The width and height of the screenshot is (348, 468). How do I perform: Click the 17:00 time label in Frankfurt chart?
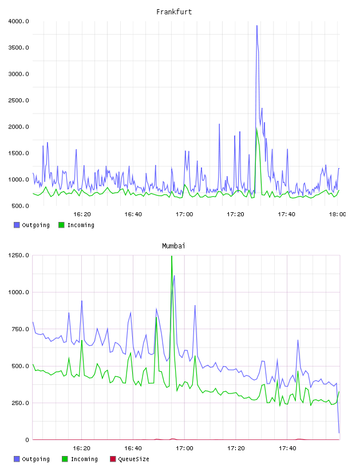click(x=184, y=214)
